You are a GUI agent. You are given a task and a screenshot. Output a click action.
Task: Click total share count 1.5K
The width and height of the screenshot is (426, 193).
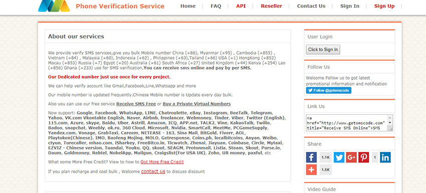[x=325, y=169]
